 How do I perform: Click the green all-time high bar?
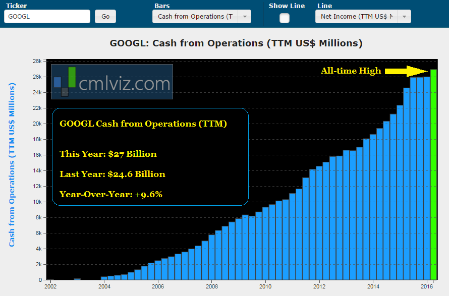[433, 174]
